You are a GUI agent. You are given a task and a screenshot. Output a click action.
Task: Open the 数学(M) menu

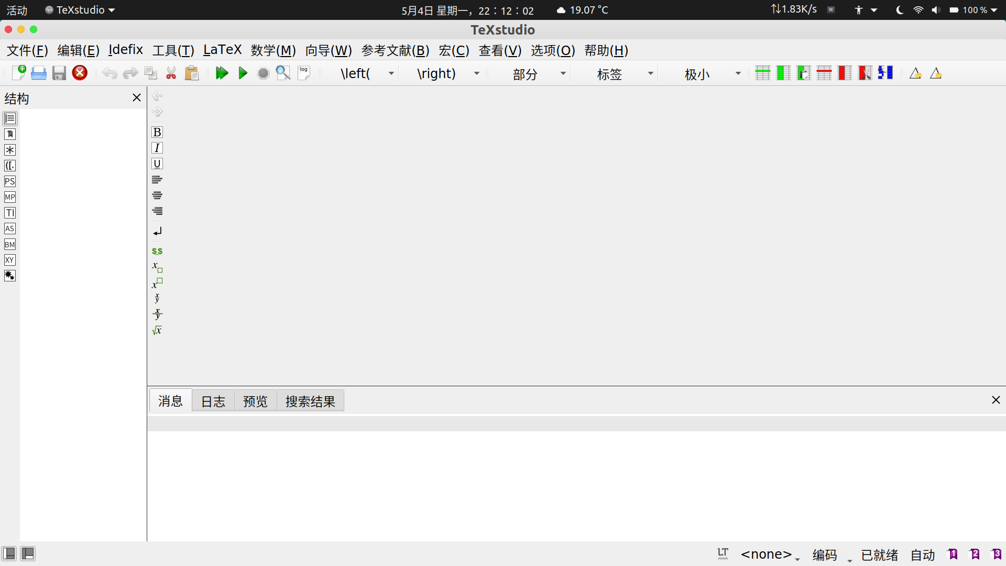tap(273, 50)
